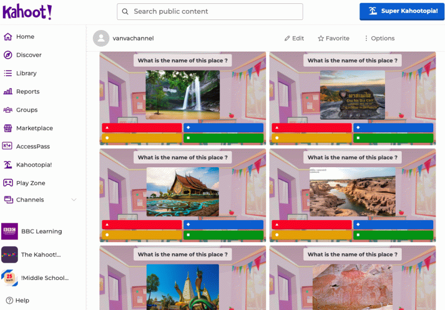Screen dimensions: 445x310
Task: Mark this kahoot as Favorite
Action: pos(333,38)
